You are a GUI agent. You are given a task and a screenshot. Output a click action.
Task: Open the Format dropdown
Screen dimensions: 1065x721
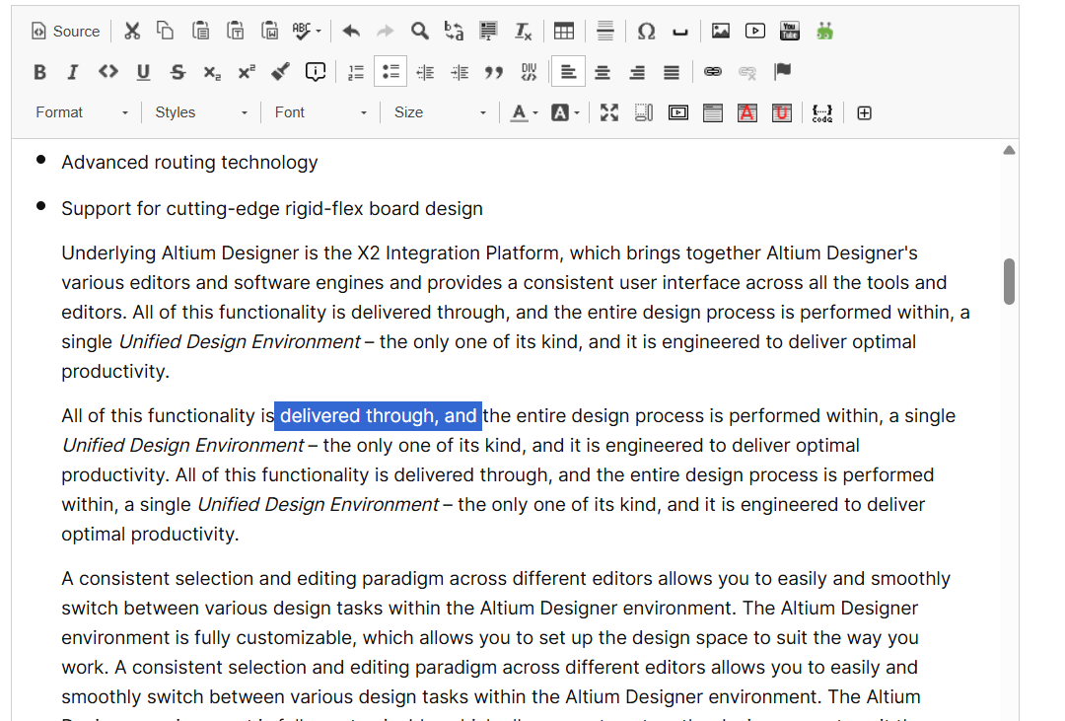click(82, 112)
